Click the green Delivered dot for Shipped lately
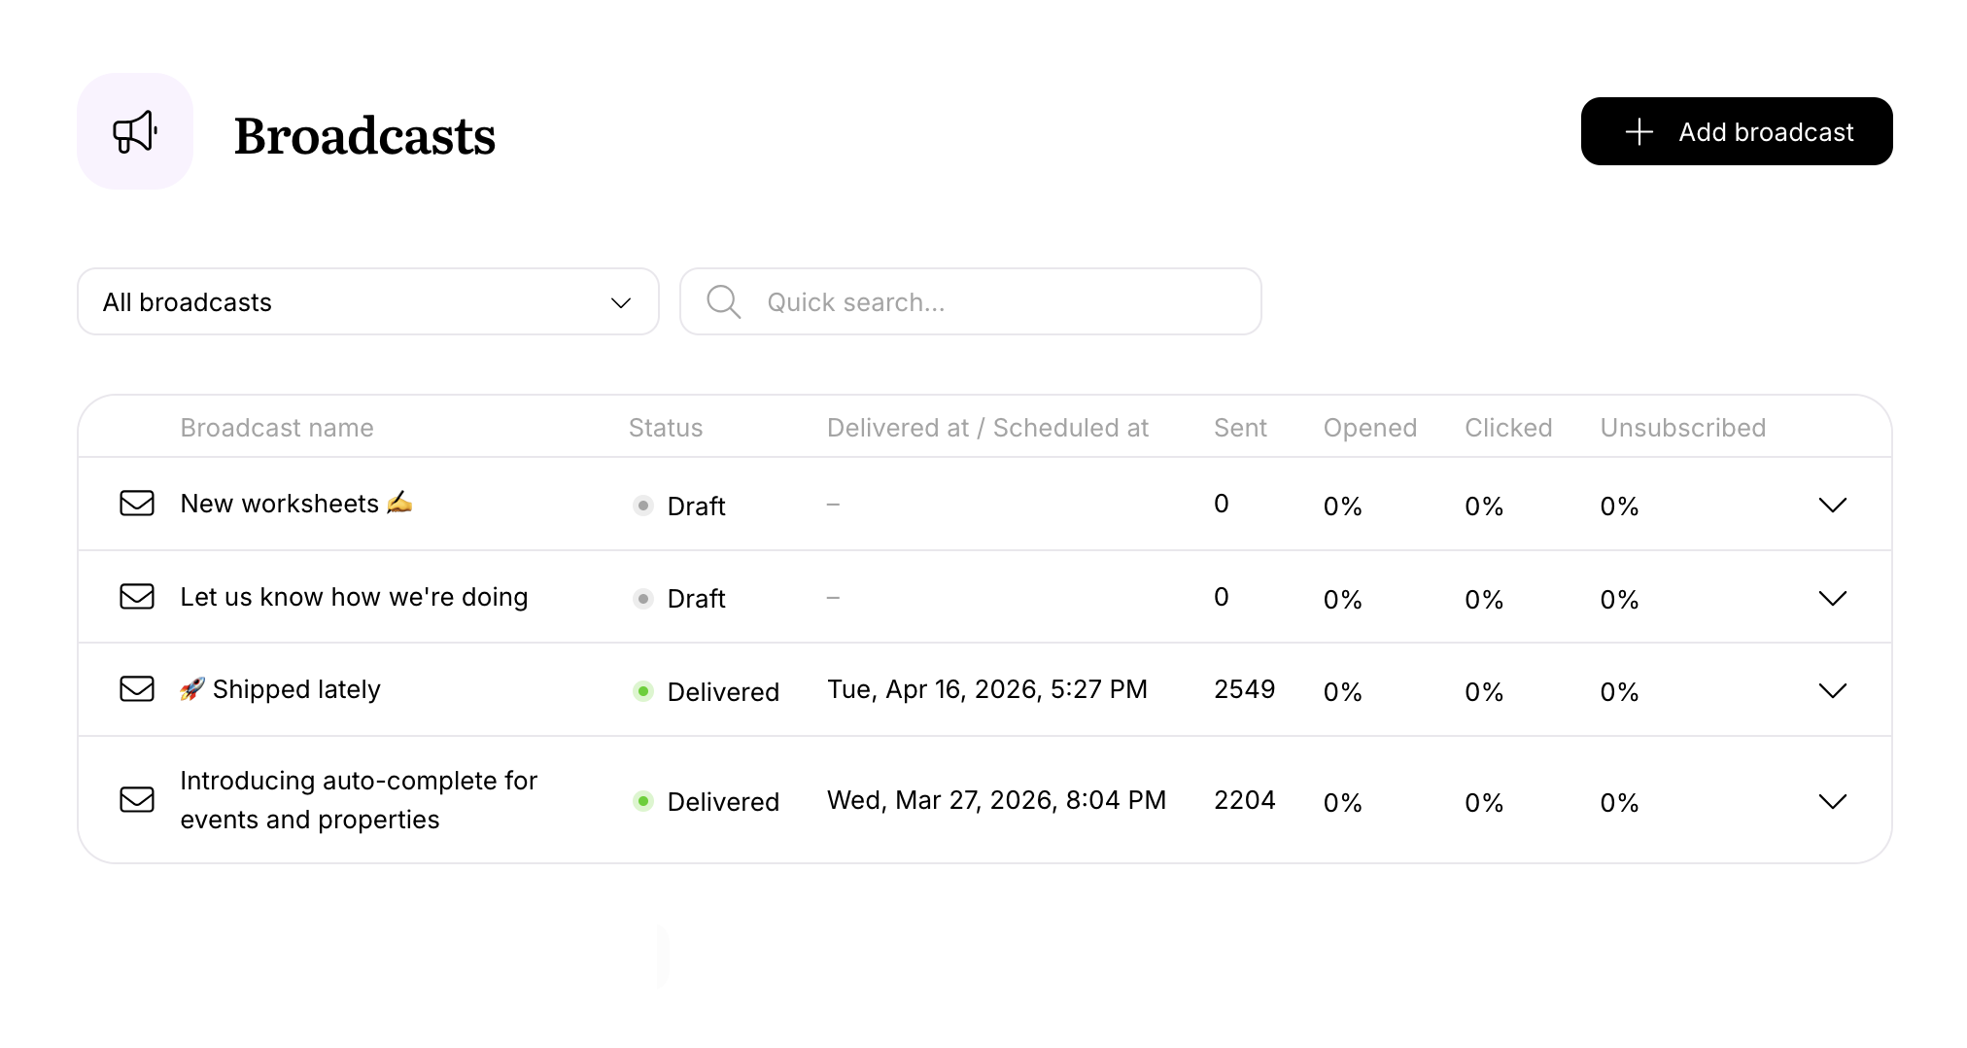This screenshot has width=1967, height=1048. (642, 691)
